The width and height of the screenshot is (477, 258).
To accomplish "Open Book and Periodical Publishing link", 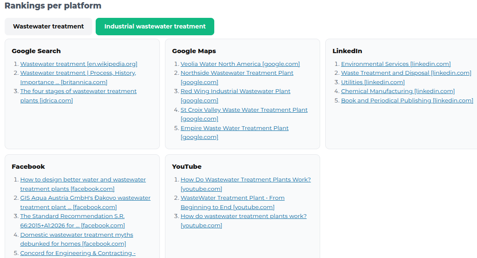I will tap(407, 100).
